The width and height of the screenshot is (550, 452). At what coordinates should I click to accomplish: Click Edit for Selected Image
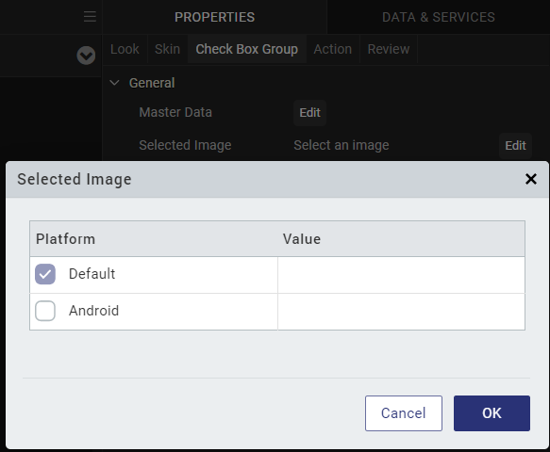515,145
